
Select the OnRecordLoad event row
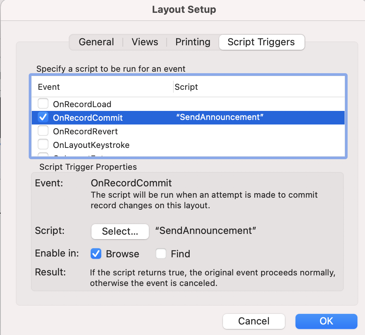pyautogui.click(x=188, y=104)
